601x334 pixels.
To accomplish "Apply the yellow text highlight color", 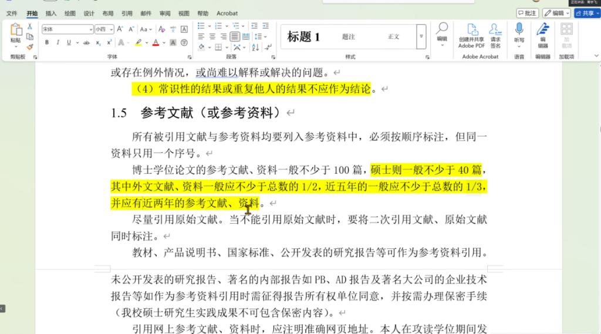I will click(138, 42).
